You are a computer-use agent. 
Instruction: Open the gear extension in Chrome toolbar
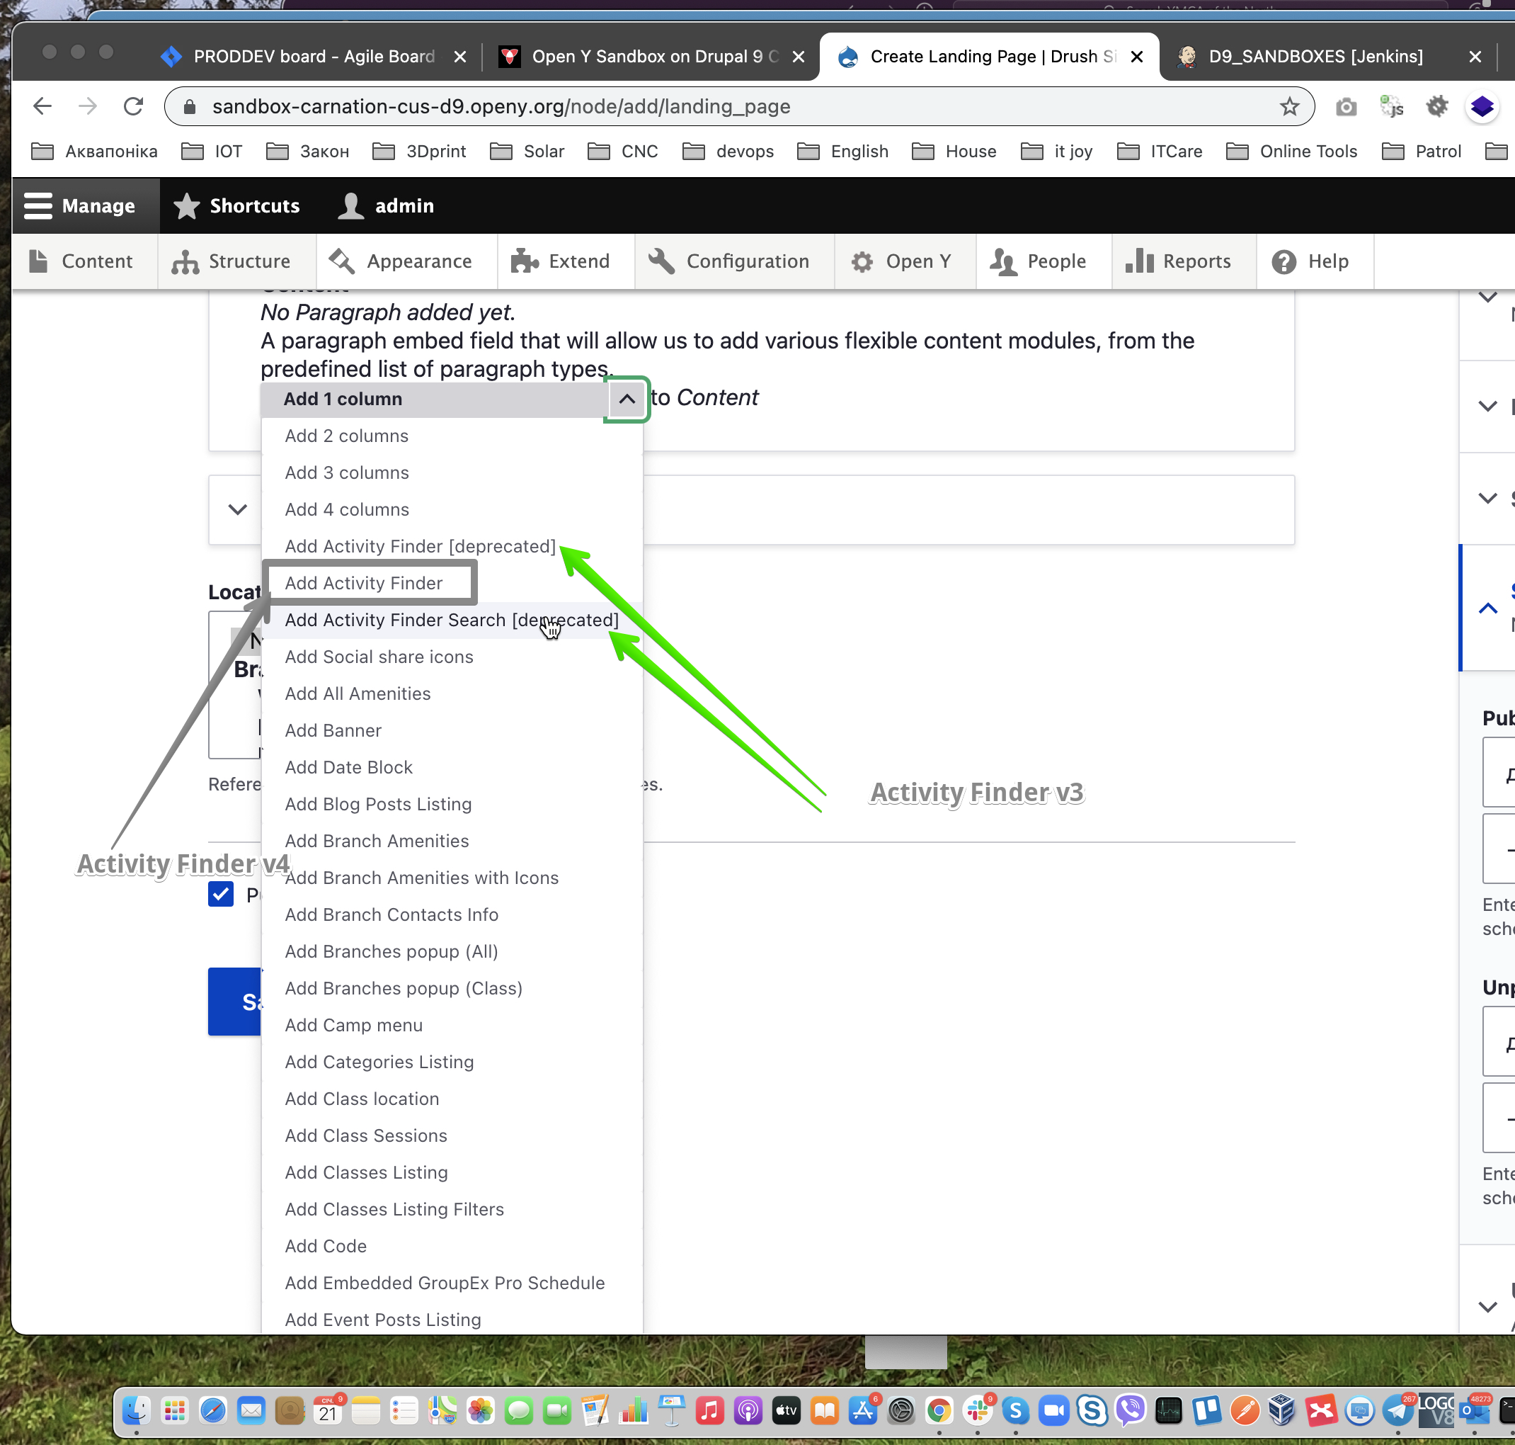pos(1436,106)
